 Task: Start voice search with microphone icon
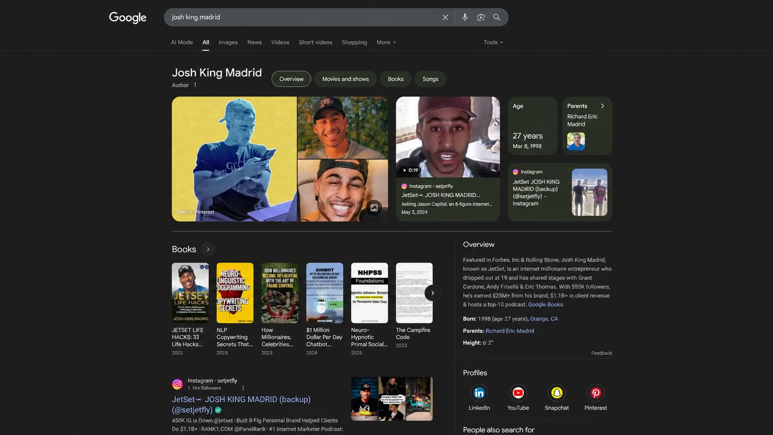465,17
